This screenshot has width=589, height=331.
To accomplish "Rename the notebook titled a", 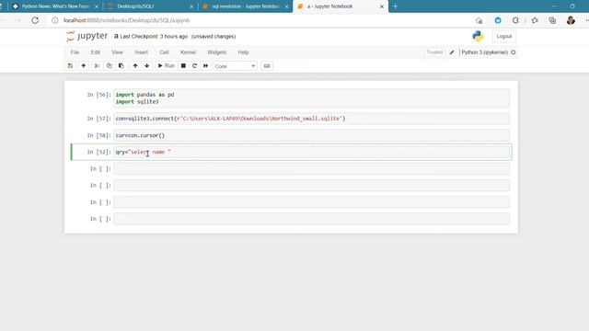I will (x=116, y=36).
